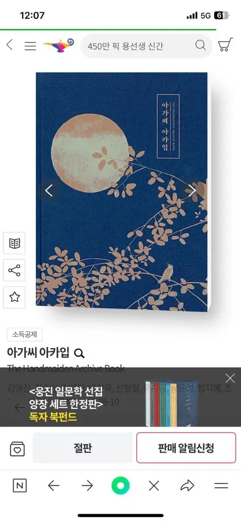The width and height of the screenshot is (241, 522).
Task: Open the hamburger menu in header
Action: click(x=30, y=46)
